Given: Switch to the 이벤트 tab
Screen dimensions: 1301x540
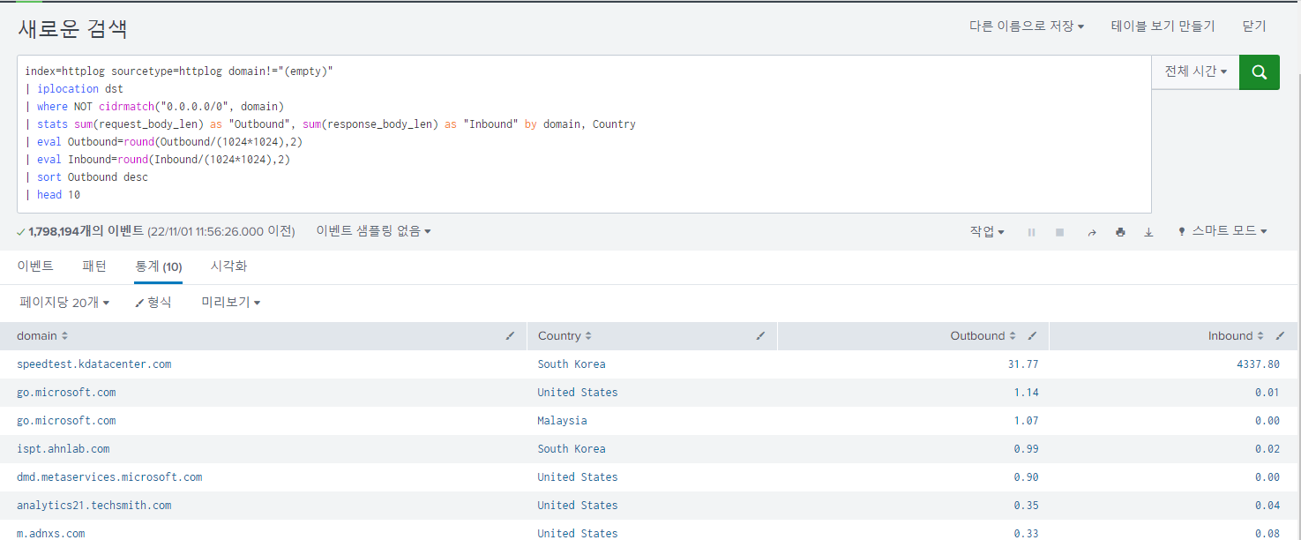Looking at the screenshot, I should 35,266.
